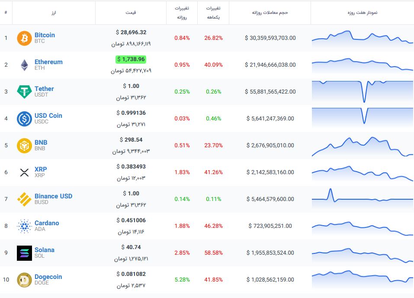This screenshot has width=414, height=298.
Task: Open the Binance USD link
Action: tap(53, 196)
